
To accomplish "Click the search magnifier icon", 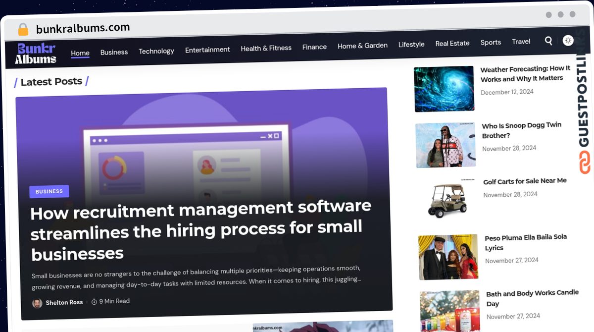I will pos(548,41).
